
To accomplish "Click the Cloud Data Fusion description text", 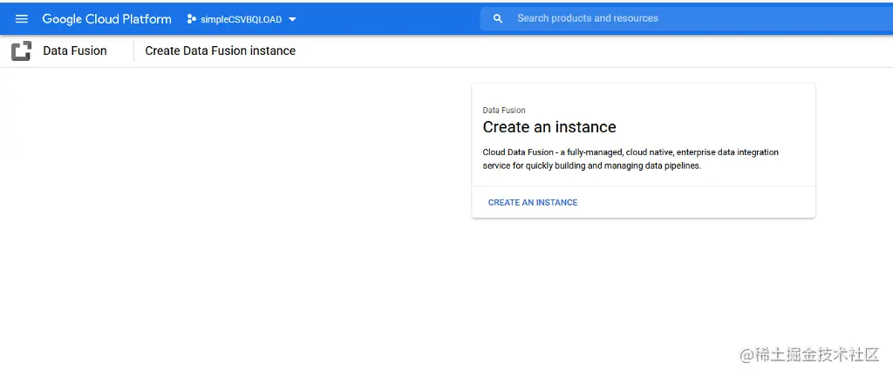I will point(631,159).
